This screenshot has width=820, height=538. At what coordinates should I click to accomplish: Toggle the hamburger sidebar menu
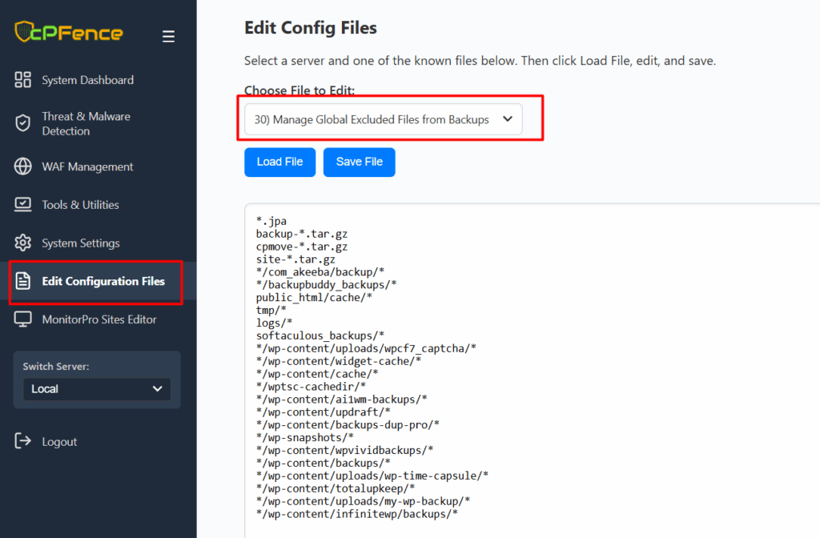click(x=168, y=36)
